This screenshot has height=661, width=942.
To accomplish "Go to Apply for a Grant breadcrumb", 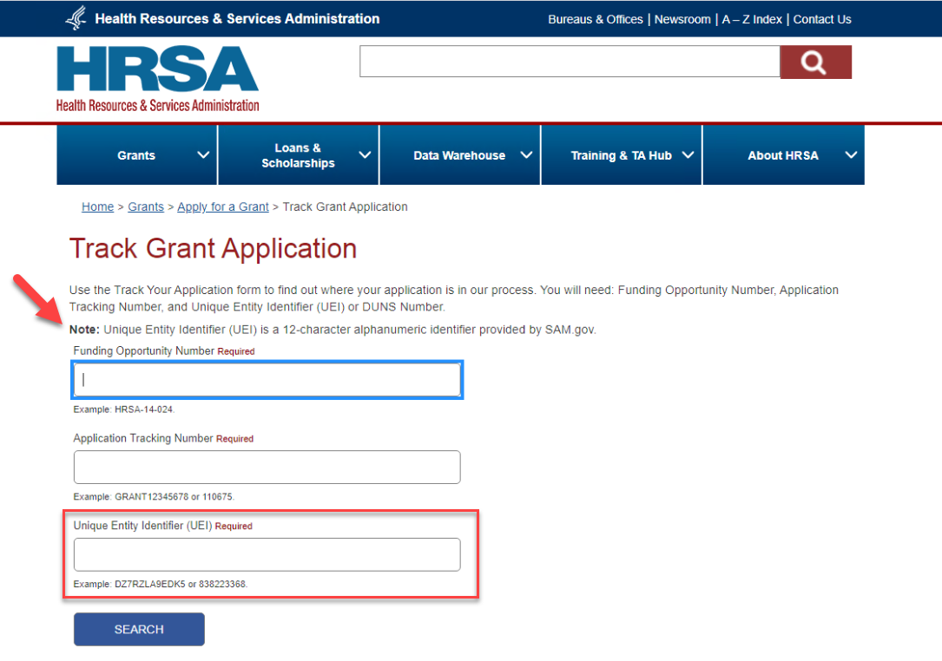I will click(223, 206).
